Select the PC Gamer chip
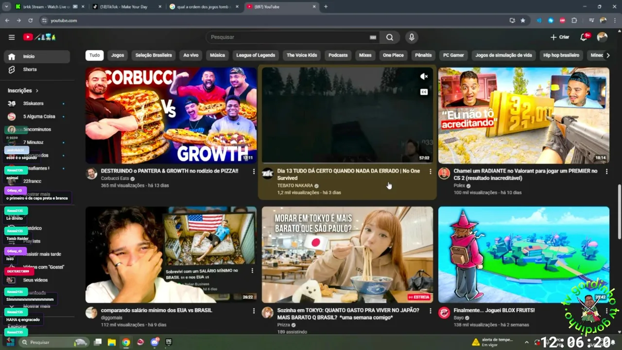Viewport: 622px width, 350px height. tap(453, 55)
